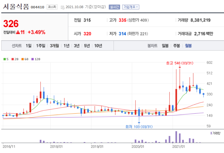Image resolution: width=224 pixels, height=153 pixels.
Task: Click the 149 price axis label
Action: tap(209, 116)
